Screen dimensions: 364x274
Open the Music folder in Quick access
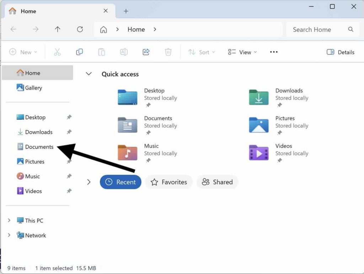tap(128, 152)
